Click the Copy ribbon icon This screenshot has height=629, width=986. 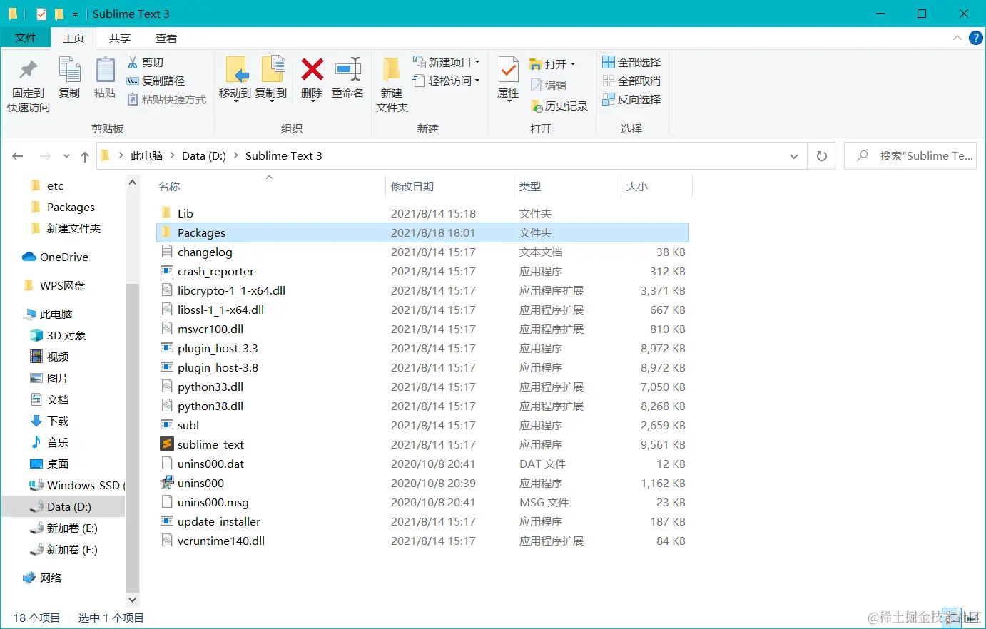69,70
